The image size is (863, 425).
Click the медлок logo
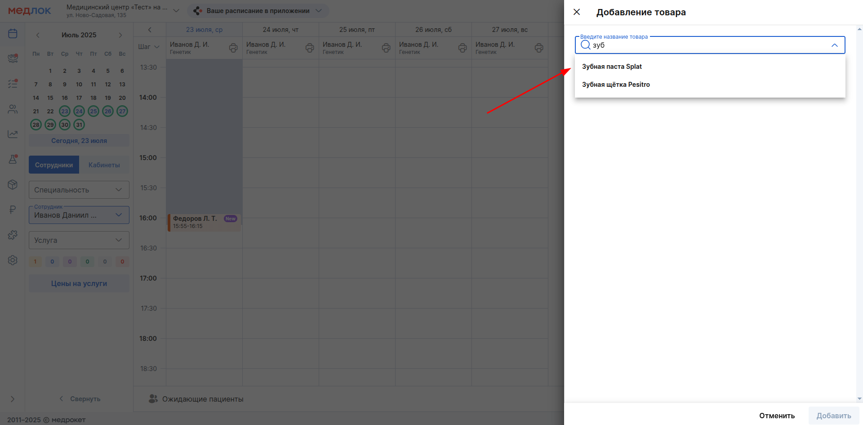[x=30, y=11]
